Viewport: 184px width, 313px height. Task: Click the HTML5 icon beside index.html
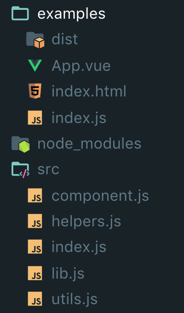tap(35, 91)
